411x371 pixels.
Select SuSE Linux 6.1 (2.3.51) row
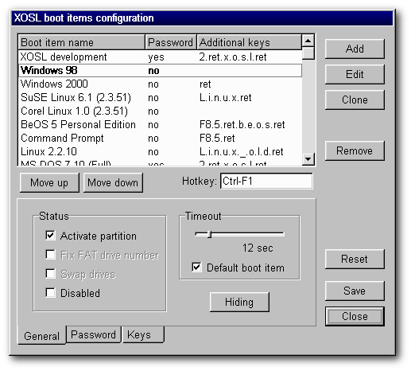coord(160,98)
